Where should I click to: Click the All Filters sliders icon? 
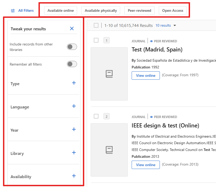13,11
